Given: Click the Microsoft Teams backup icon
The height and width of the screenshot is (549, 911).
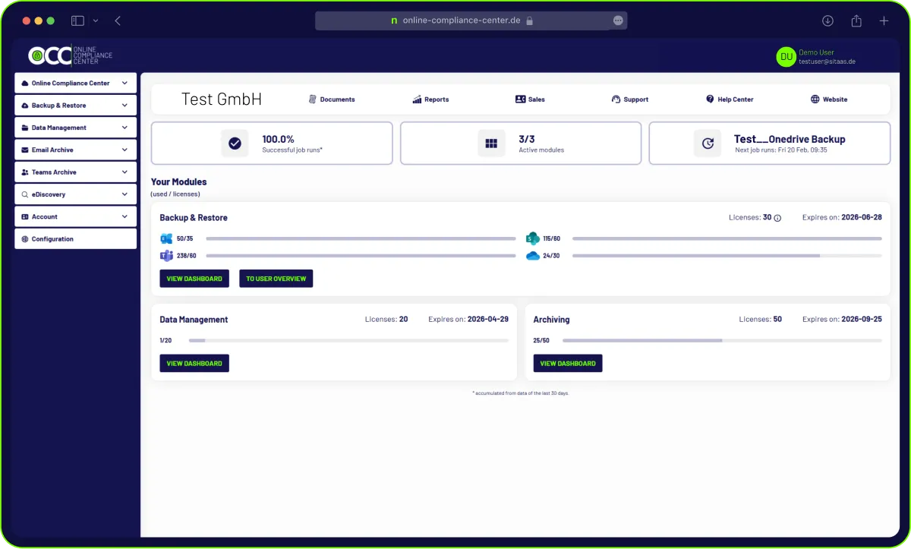Looking at the screenshot, I should coord(166,256).
